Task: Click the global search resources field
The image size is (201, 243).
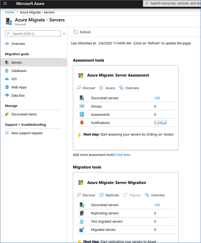Action: click(x=172, y=4)
